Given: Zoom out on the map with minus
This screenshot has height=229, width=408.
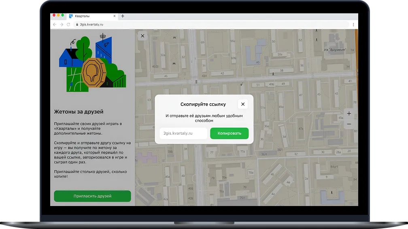Looking at the screenshot, I should pyautogui.click(x=349, y=124).
